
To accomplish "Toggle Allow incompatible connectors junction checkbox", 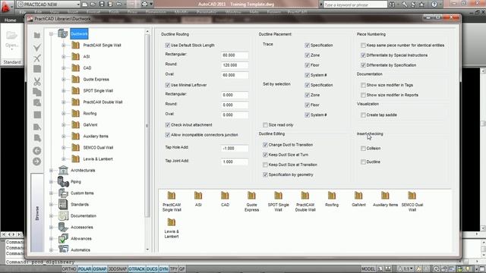I will [167, 135].
